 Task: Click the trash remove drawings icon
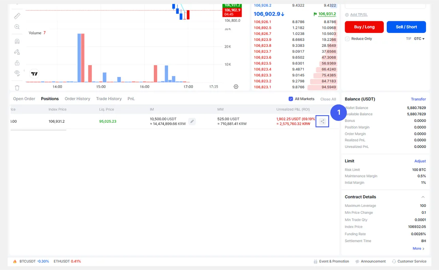point(17,88)
